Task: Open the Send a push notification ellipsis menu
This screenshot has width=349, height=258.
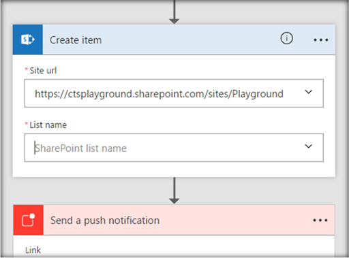Action: pyautogui.click(x=320, y=220)
